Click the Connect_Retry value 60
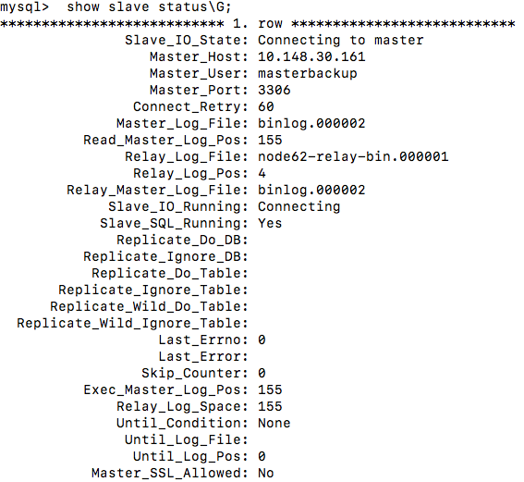This screenshot has height=482, width=524. (266, 107)
